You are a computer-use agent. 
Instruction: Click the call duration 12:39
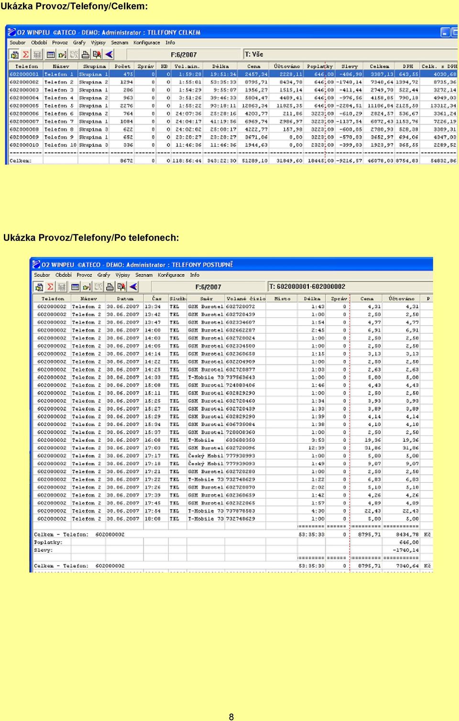317,448
